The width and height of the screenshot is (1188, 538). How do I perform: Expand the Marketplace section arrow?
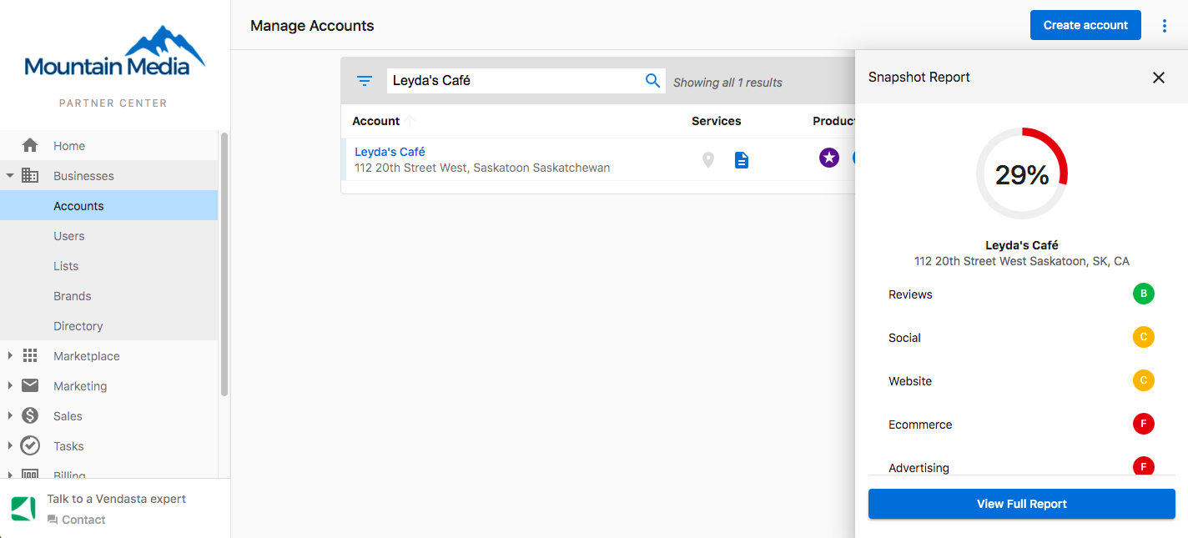click(10, 355)
